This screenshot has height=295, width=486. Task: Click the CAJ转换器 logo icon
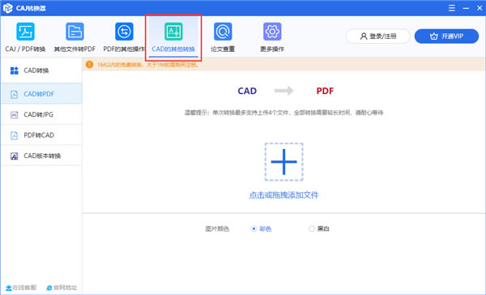[x=7, y=8]
